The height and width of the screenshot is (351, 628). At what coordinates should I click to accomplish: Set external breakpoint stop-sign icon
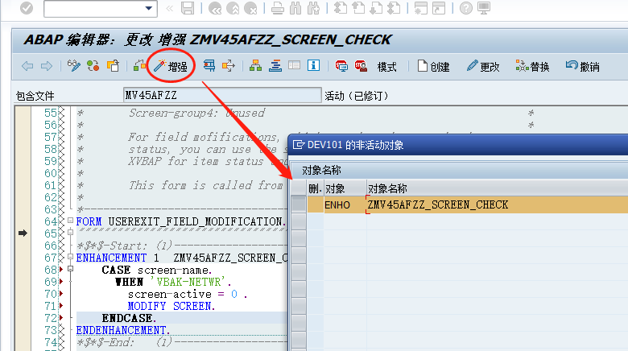click(361, 66)
